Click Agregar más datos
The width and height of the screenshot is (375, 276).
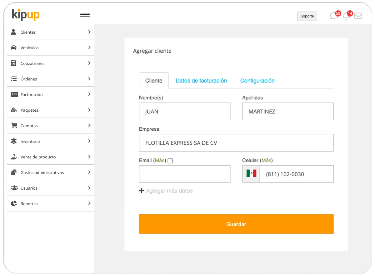(x=166, y=190)
